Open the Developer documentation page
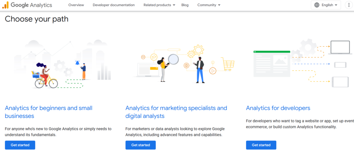 114,5
